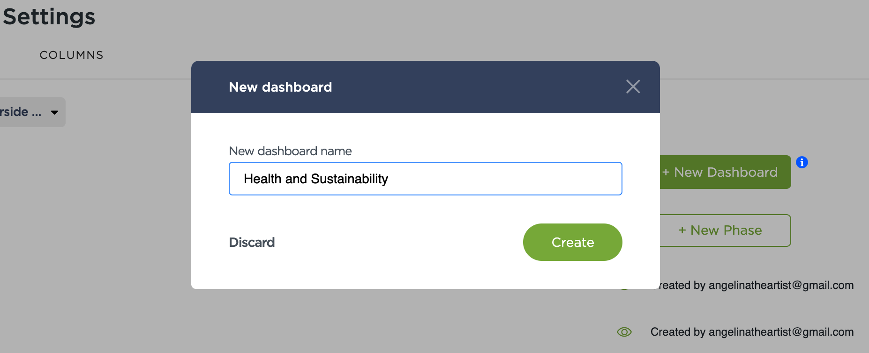Click the plus icon in New Phase button
869x353 pixels.
(682, 231)
